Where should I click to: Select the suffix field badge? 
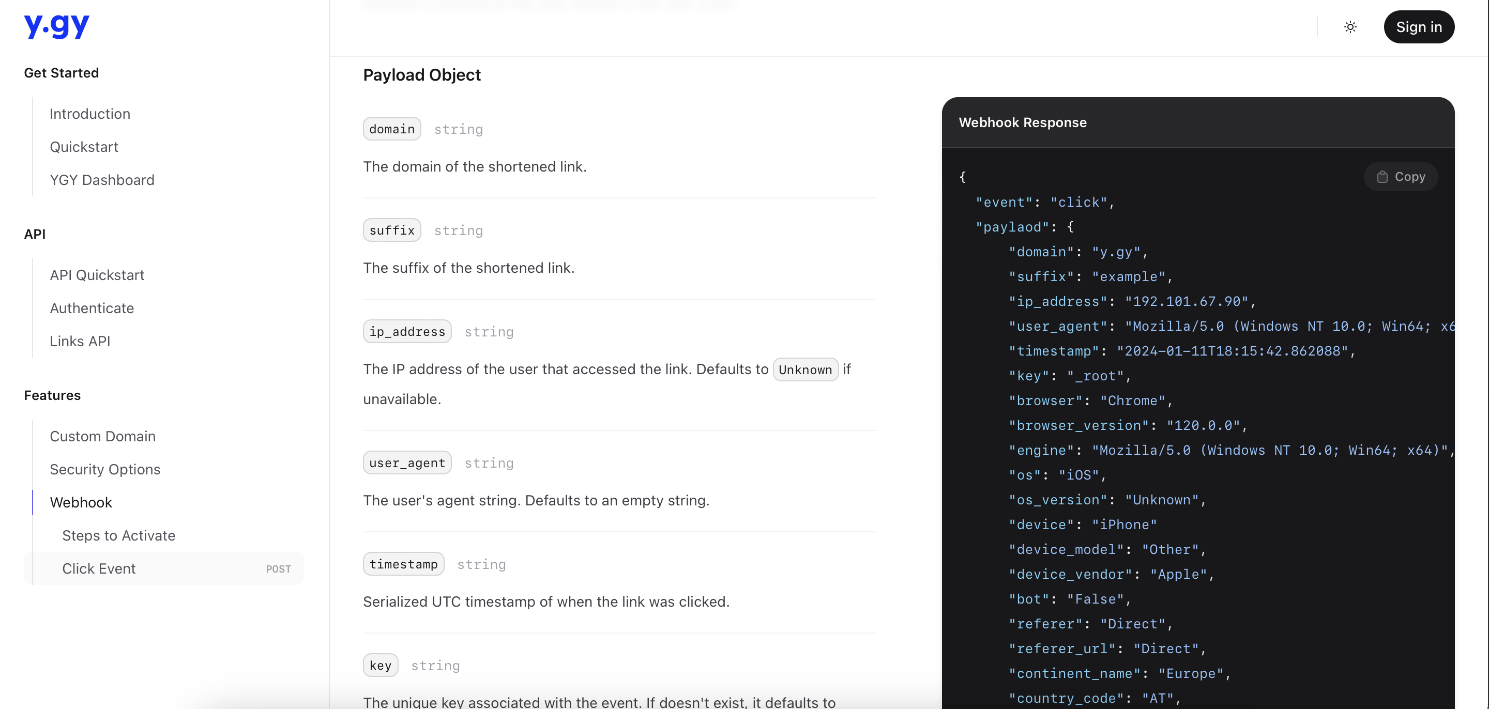[x=391, y=229]
